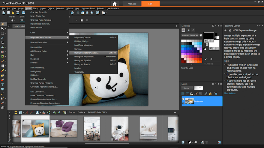Select the Crop tool in toolbar

point(2,43)
